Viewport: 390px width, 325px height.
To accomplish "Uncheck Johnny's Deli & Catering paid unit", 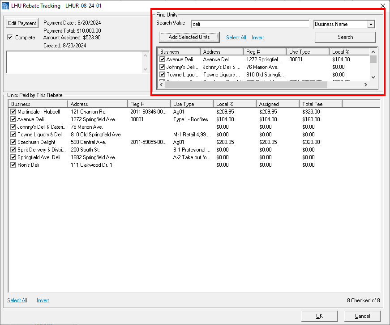I will coord(13,127).
